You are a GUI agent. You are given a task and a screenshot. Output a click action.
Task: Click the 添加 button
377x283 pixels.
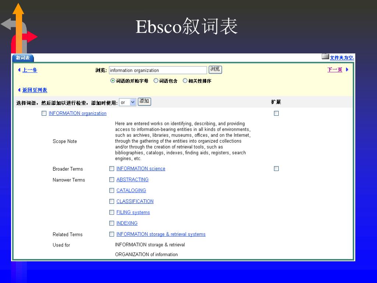click(144, 101)
